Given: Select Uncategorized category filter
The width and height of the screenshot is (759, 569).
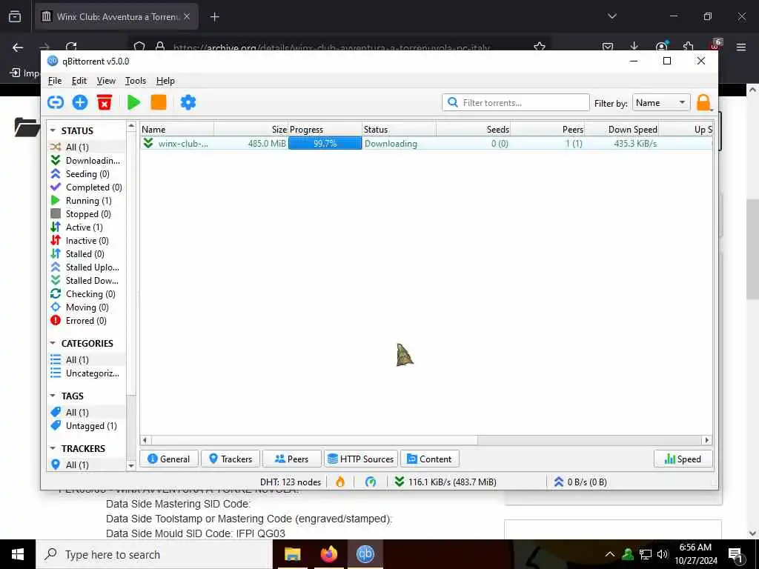Looking at the screenshot, I should (x=86, y=373).
